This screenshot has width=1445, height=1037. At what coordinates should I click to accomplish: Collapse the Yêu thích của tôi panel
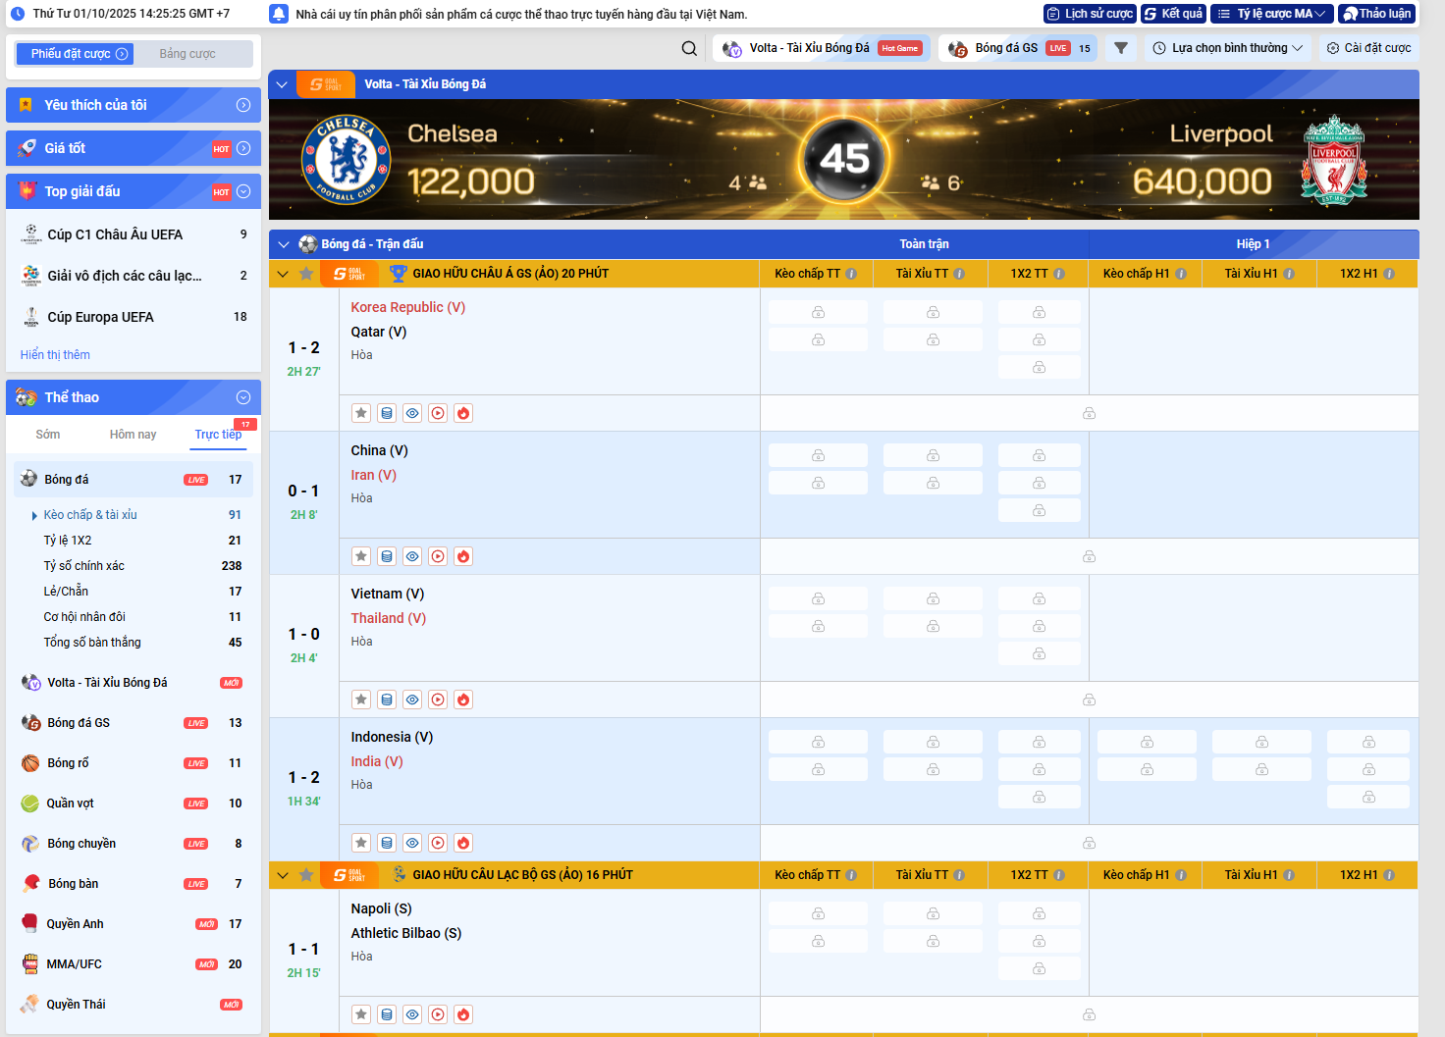[x=243, y=105]
